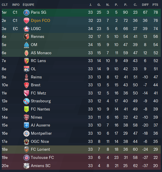Image resolution: width=162 pixels, height=172 pixels.
Task: Click the ÉQUIPE column header
Action: click(29, 5)
